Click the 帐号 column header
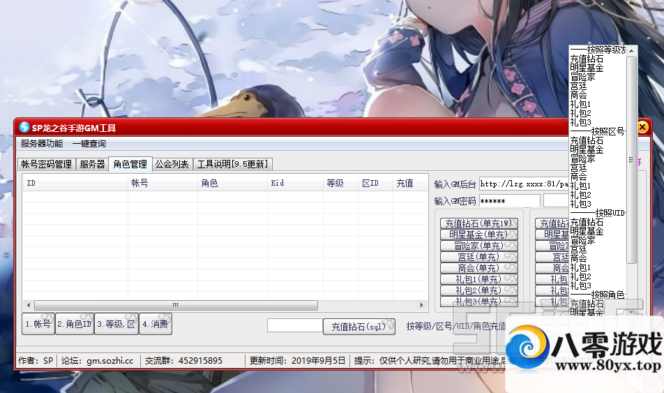 coord(163,183)
